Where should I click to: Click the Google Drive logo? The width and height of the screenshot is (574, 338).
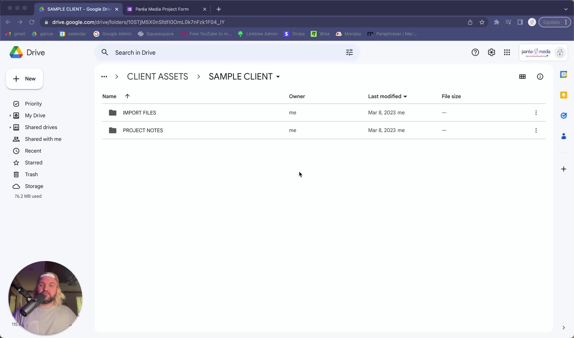(x=27, y=52)
